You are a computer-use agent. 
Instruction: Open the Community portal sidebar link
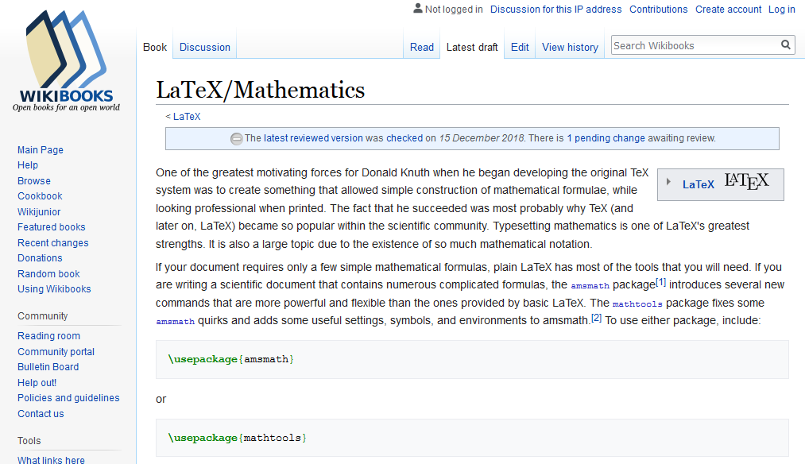(x=56, y=352)
